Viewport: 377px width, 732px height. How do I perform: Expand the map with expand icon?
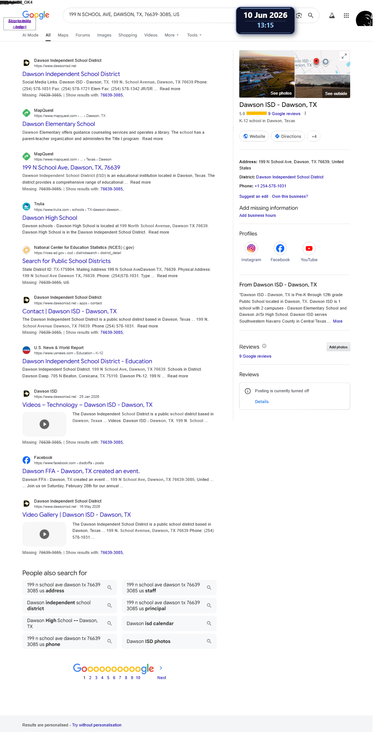tap(344, 56)
